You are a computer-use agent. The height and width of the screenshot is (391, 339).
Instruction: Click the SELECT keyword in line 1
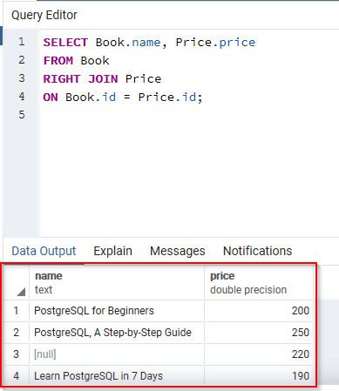click(65, 43)
